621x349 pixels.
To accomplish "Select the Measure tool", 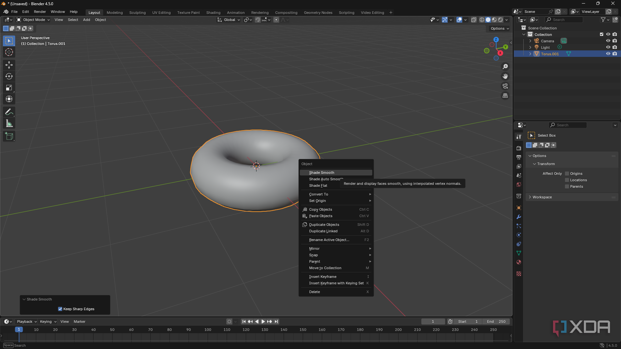I will (9, 123).
